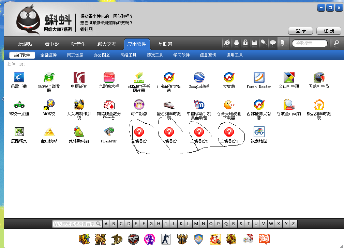Open the 迅雷下载 application icon

(x=19, y=78)
